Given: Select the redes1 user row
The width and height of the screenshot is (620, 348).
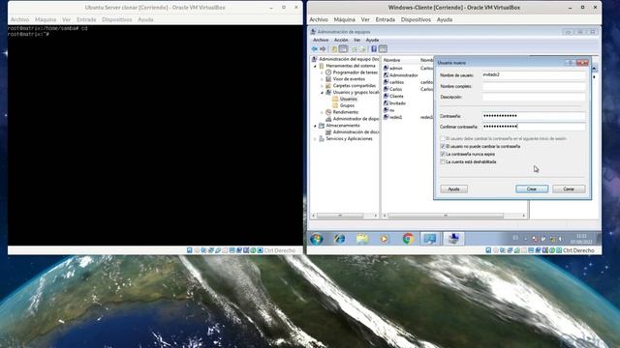Looking at the screenshot, I should [x=396, y=117].
